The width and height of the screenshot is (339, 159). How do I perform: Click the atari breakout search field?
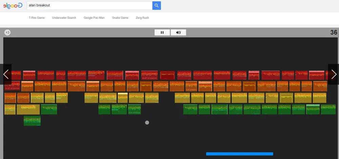click(x=89, y=6)
